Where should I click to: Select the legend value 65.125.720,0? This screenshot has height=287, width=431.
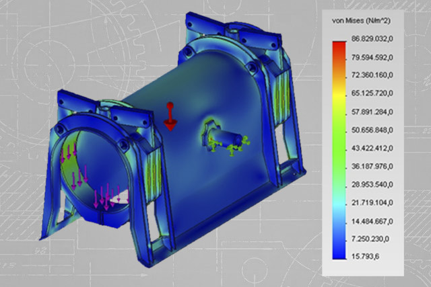tap(372, 93)
